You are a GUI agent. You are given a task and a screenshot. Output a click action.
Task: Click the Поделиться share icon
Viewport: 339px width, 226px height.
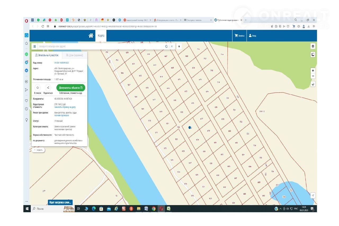click(x=48, y=88)
